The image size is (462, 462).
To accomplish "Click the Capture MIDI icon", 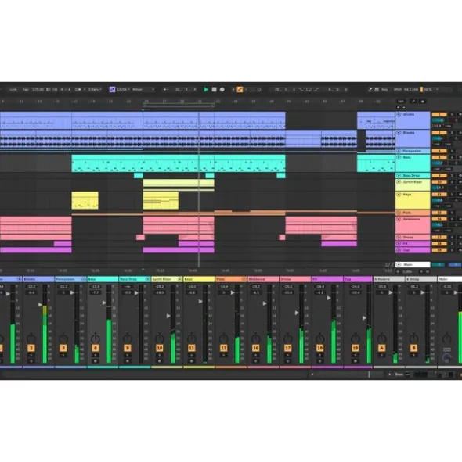I will 252,89.
